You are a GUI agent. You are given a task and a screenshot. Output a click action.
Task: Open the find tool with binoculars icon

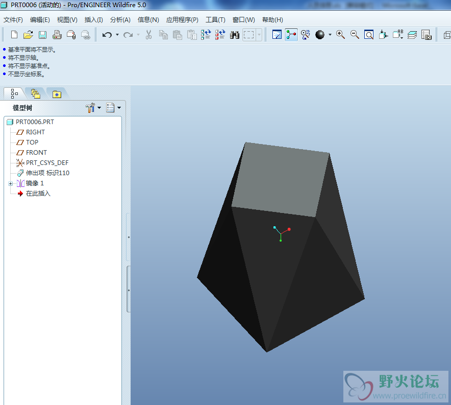coord(235,35)
